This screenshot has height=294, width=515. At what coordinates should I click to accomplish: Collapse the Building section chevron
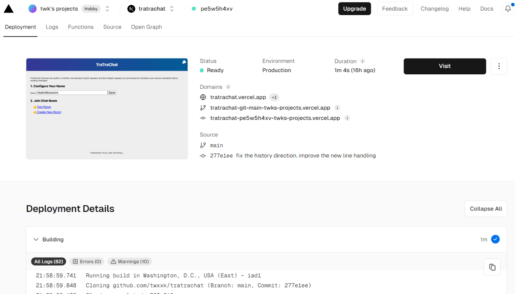coord(36,240)
